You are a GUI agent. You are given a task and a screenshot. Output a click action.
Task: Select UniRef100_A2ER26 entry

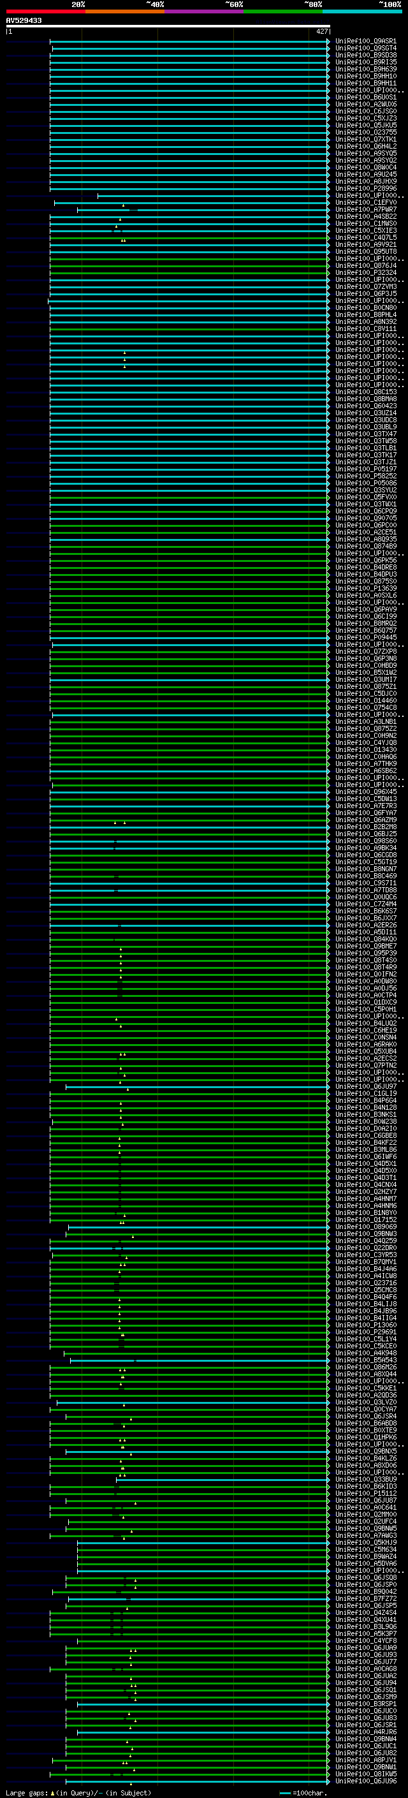[365, 925]
